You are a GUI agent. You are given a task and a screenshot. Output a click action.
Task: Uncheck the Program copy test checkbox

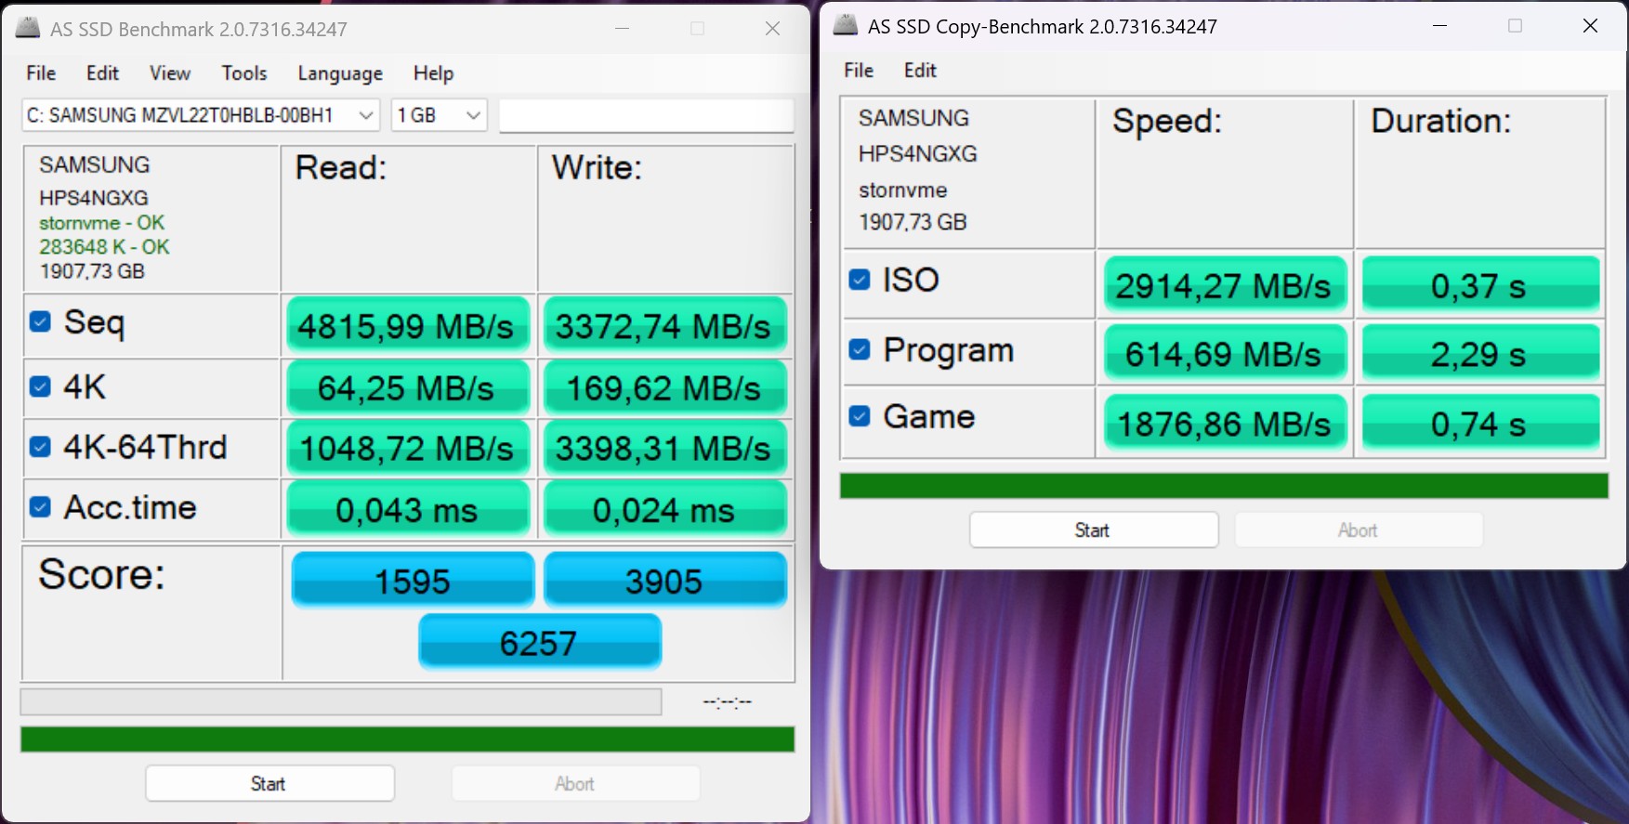coord(860,349)
